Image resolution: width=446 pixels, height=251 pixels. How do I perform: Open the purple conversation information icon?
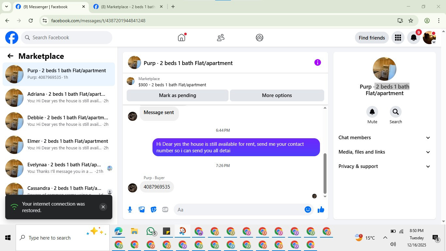pyautogui.click(x=318, y=62)
